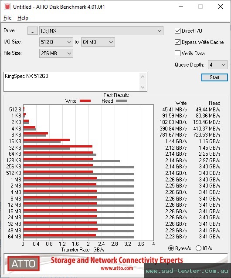Viewport: 231px width, 278px height.
Task: Open the 512 B I/O size dropdown
Action: click(x=56, y=42)
